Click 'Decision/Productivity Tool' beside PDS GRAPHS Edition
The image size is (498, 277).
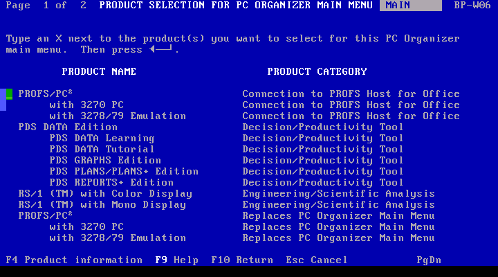[323, 160]
